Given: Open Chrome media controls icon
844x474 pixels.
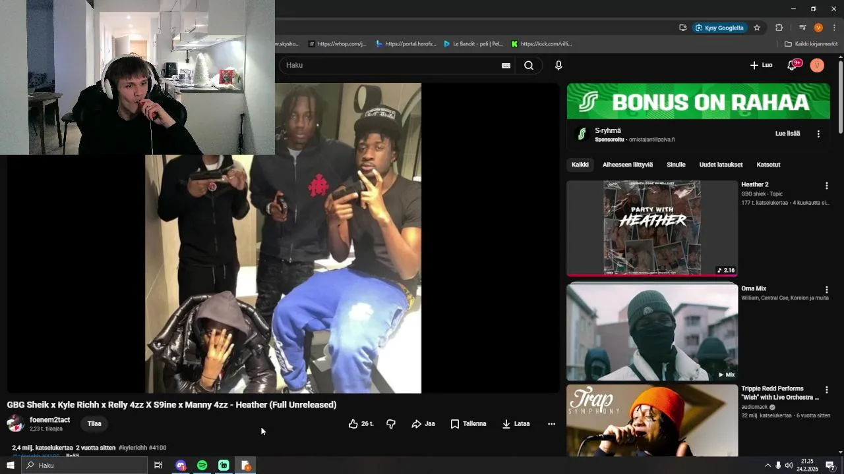Looking at the screenshot, I should click(802, 28).
